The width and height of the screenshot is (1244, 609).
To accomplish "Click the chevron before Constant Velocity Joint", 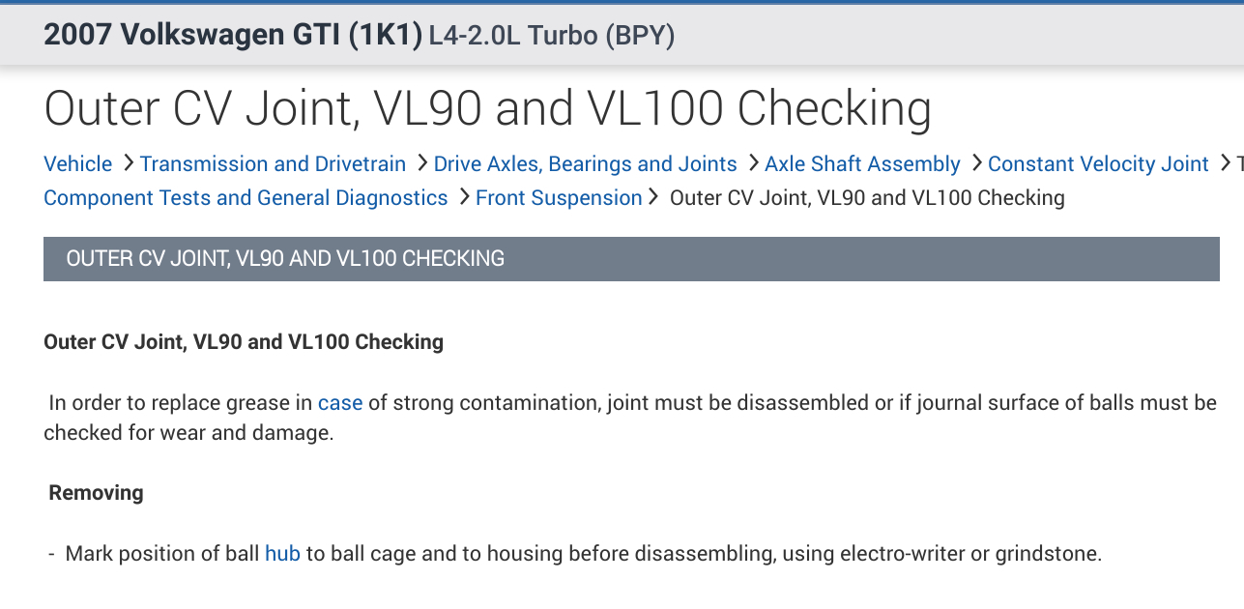I will tap(975, 163).
